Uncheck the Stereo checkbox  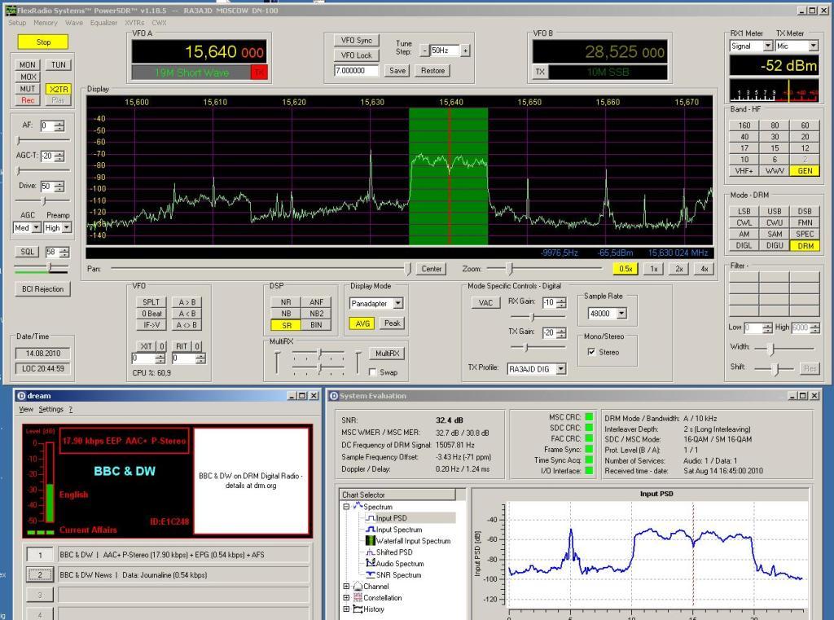592,352
